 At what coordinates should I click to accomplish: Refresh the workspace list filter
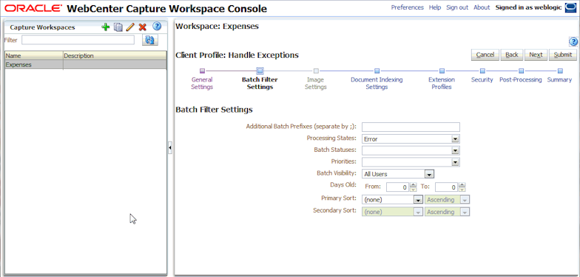(149, 40)
